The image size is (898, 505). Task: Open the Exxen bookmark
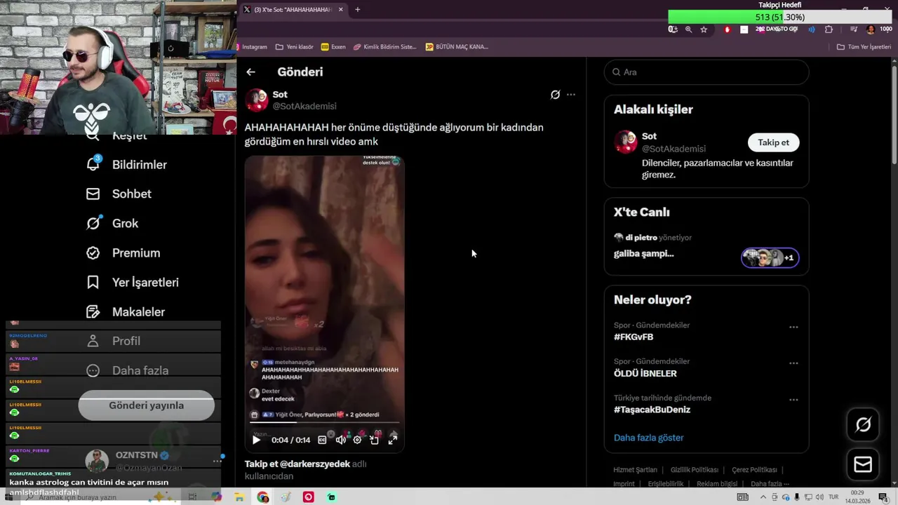[333, 47]
